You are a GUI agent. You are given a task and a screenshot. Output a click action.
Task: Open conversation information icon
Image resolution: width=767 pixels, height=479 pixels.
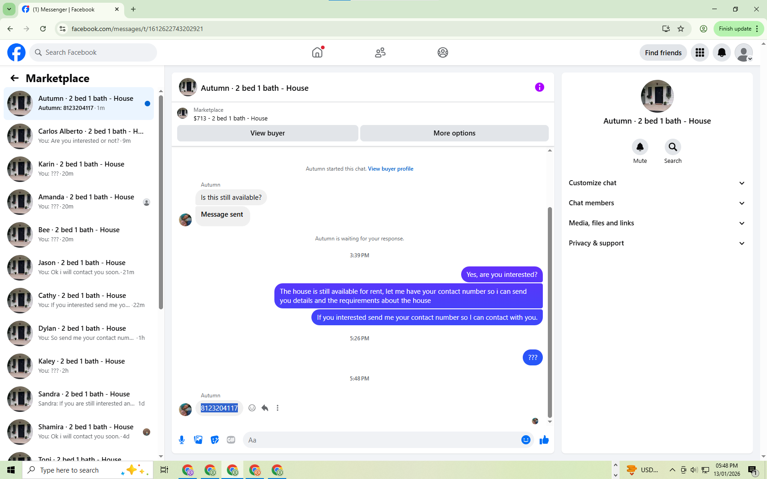[540, 87]
